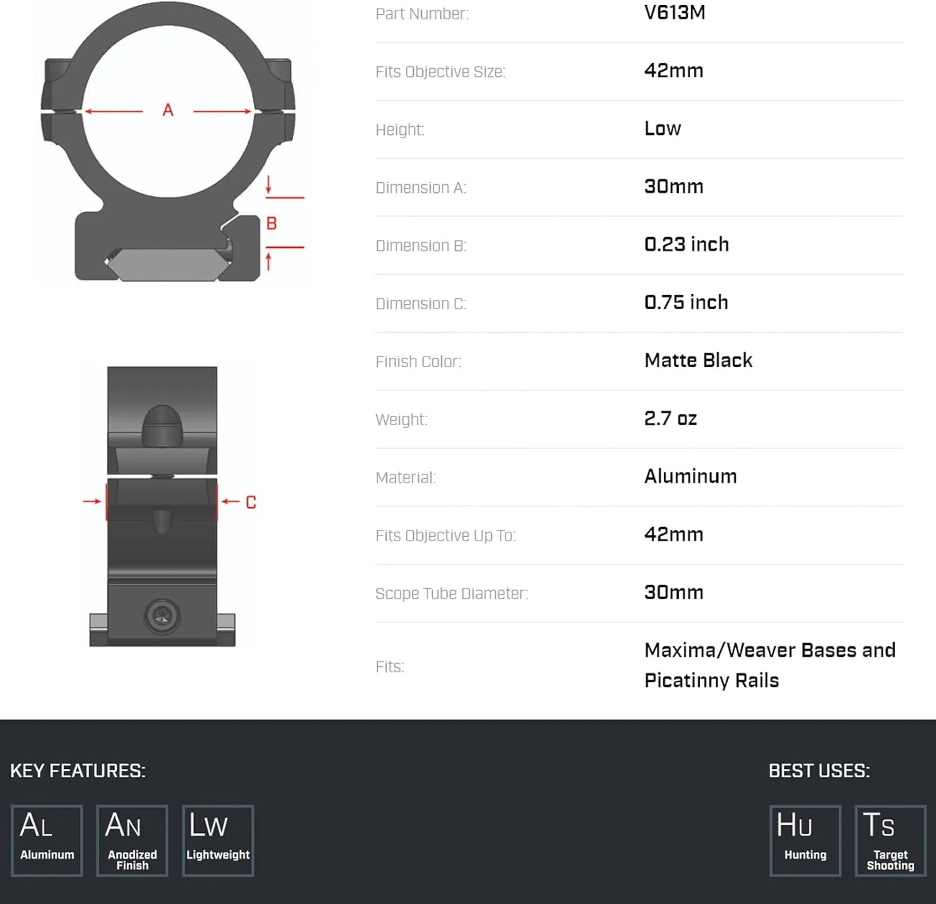Click the height value 'Low'
The height and width of the screenshot is (904, 936).
point(663,129)
